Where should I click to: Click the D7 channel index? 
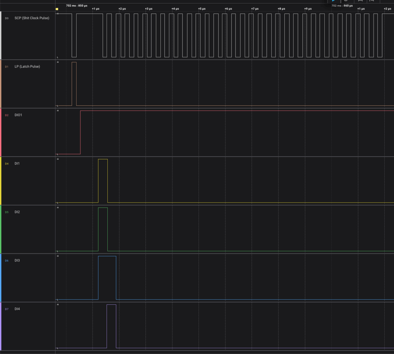point(7,309)
